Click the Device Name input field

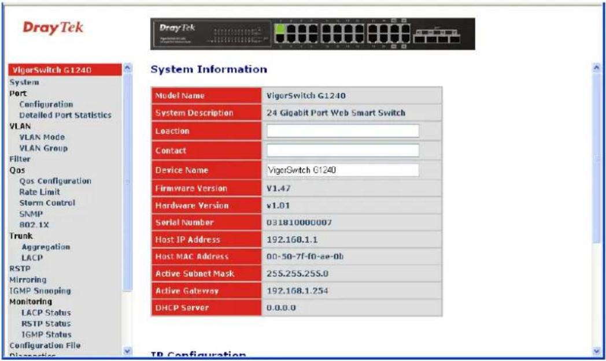[343, 170]
